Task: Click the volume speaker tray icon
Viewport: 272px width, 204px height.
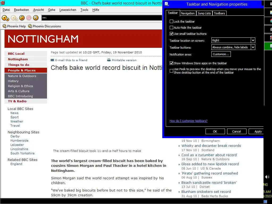Action: point(267,177)
